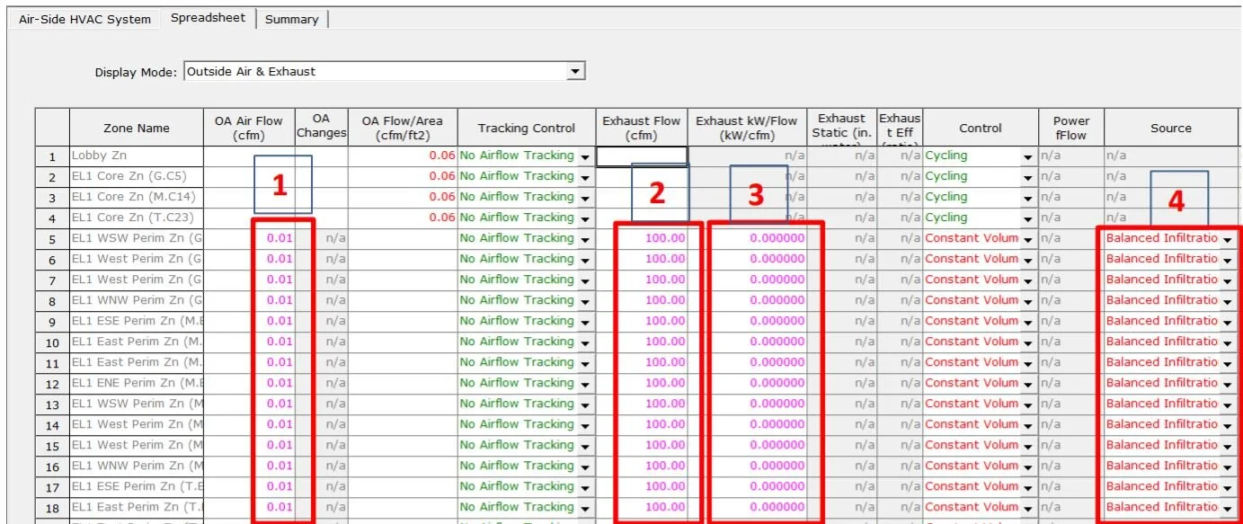Click the n/a Source cell in row 1
Viewport: 1243px width, 524px height.
1171,155
